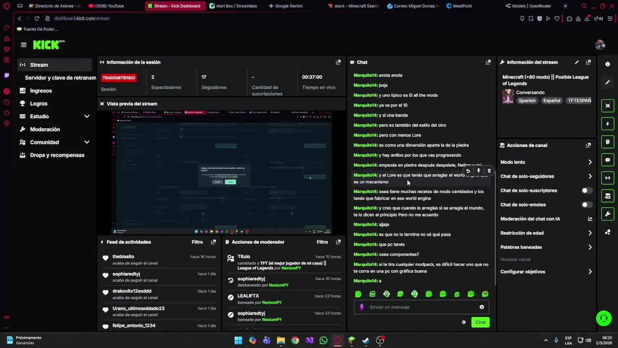Open Servidor y clave de retransmisión

click(60, 78)
